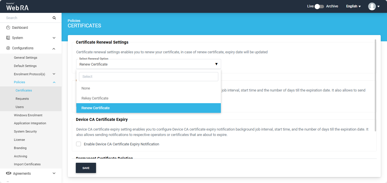The width and height of the screenshot is (387, 183).
Task: Toggle the Live/Archive switch
Action: click(319, 6)
